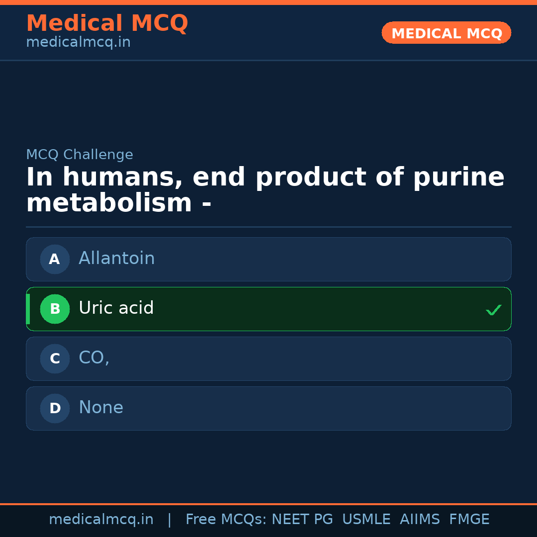Select the Allantoin answer text
This screenshot has width=537, height=537.
[x=117, y=259]
